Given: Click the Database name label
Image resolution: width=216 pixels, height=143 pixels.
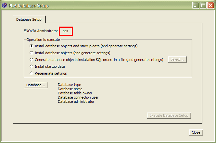Looking at the screenshot, I should 70,89.
